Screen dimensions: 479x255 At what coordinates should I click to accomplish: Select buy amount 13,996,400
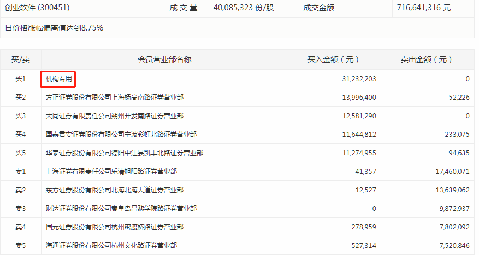(x=359, y=98)
